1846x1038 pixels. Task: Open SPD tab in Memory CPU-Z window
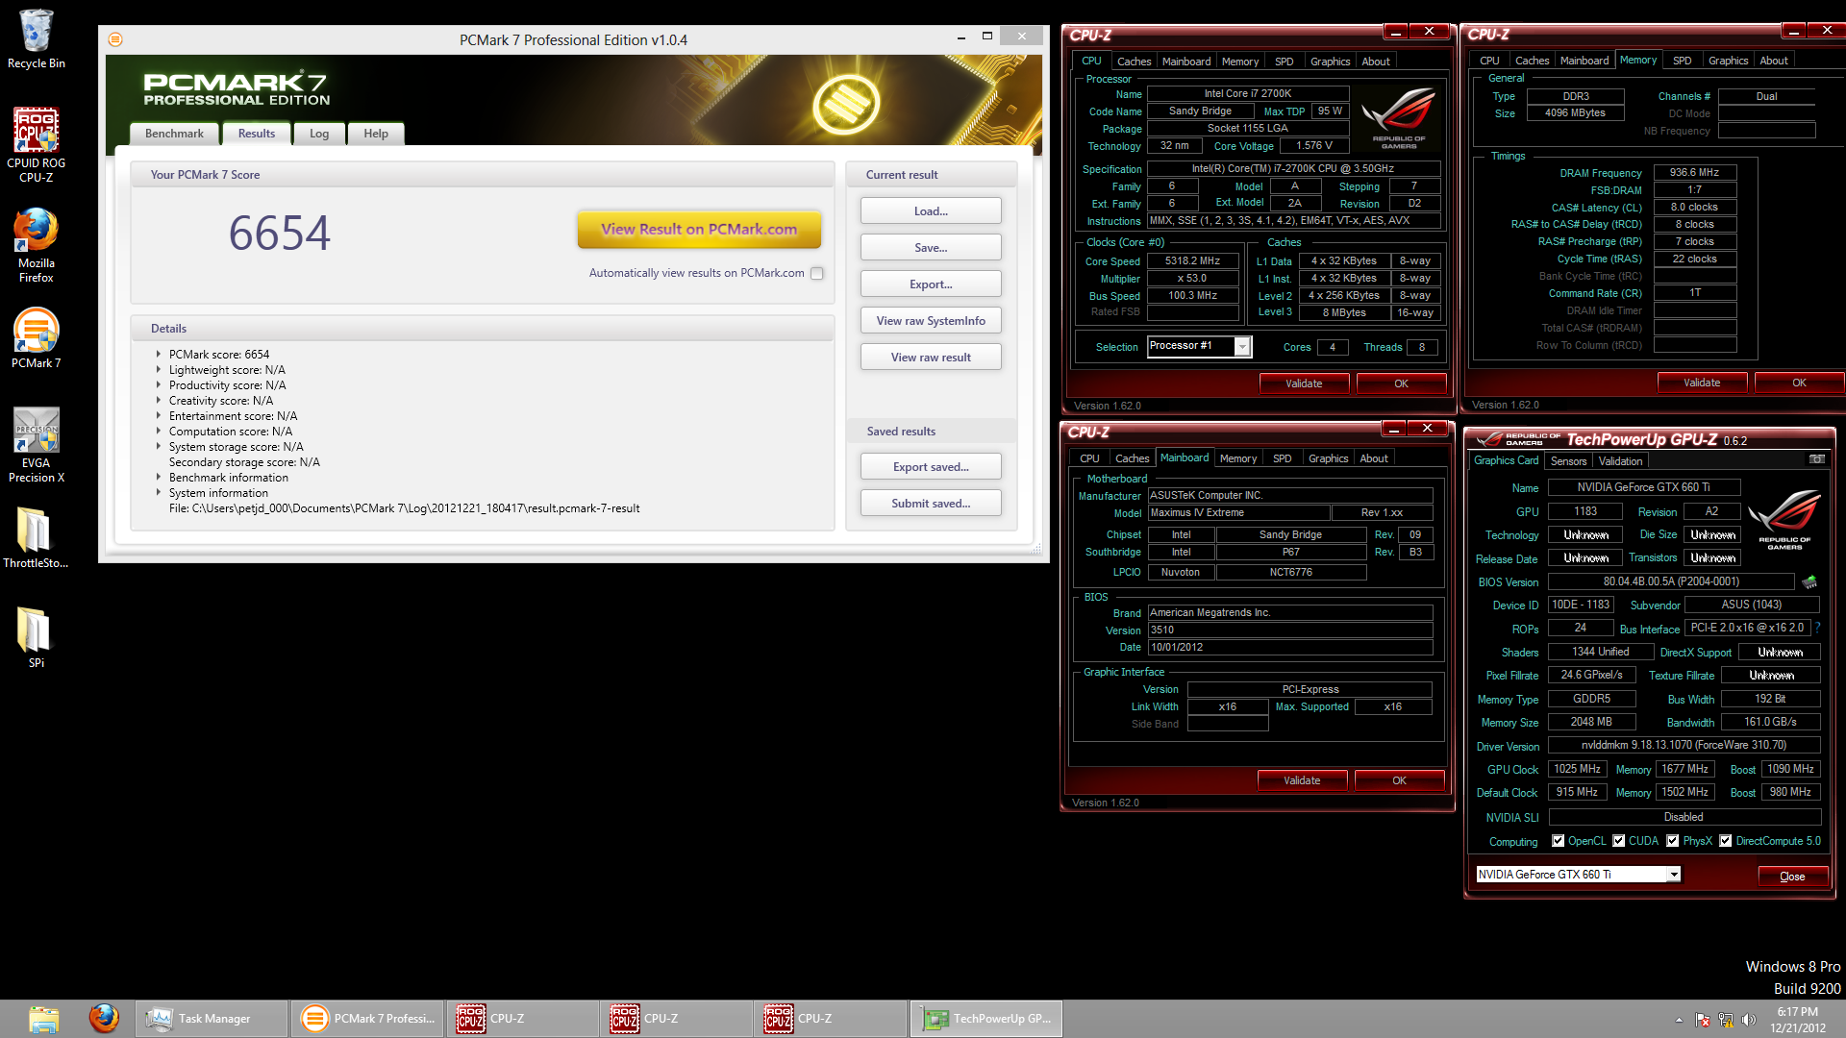1682,61
